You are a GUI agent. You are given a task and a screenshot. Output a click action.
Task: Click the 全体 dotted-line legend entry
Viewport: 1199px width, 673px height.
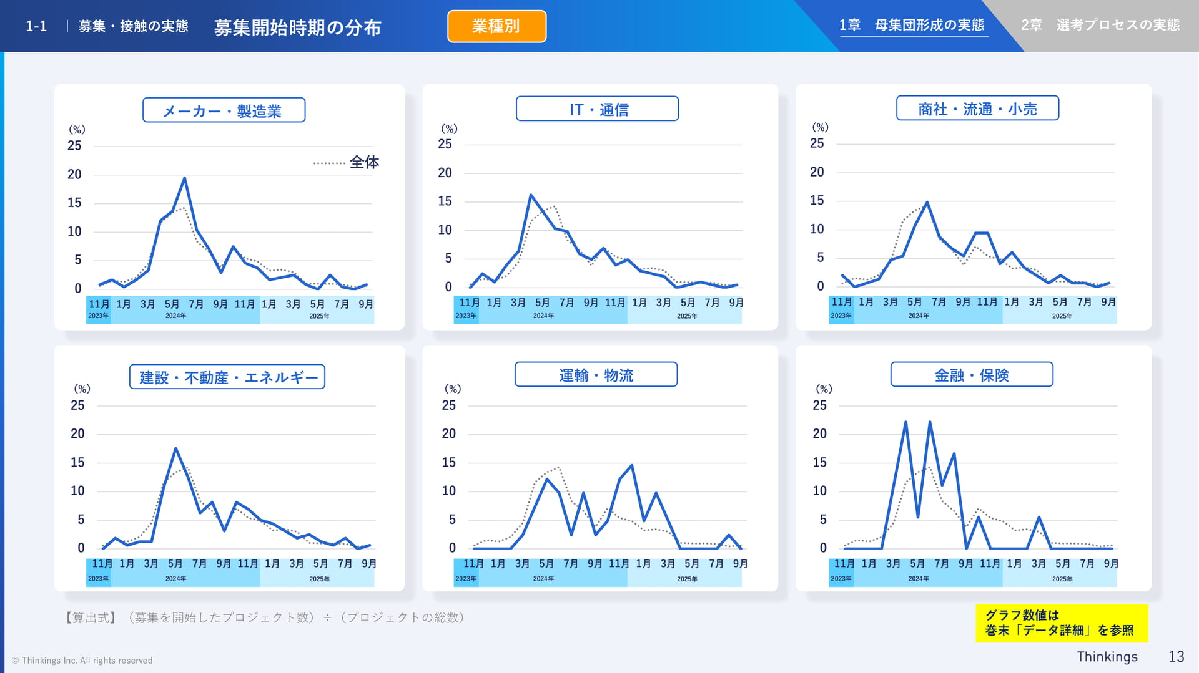[x=347, y=163]
